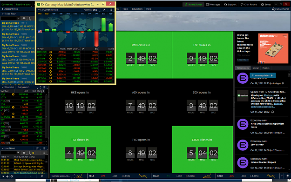
Task: Click the Trade Flash filter flag icon
Action: (29, 18)
